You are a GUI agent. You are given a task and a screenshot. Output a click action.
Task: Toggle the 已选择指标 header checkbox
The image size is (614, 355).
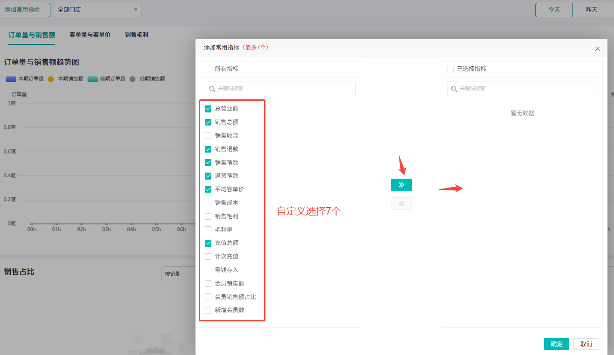pyautogui.click(x=450, y=69)
